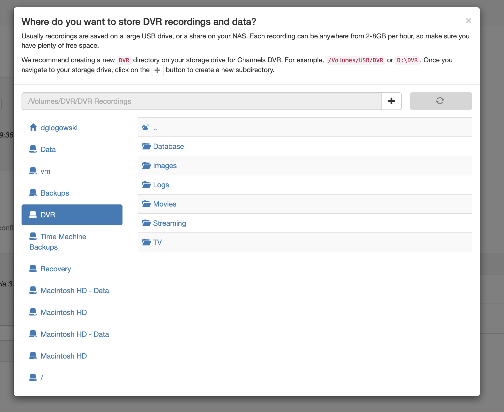Close the DVR storage dialog
The width and height of the screenshot is (504, 412).
tap(468, 21)
